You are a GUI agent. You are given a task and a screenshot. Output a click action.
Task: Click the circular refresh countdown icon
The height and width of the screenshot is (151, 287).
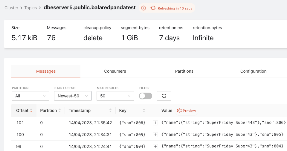coord(153,8)
